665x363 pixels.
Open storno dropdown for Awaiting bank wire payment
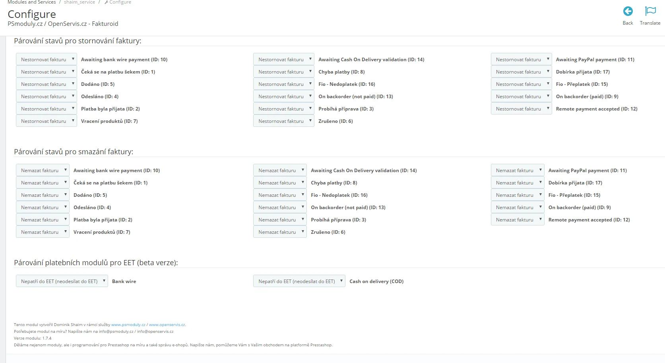[46, 60]
